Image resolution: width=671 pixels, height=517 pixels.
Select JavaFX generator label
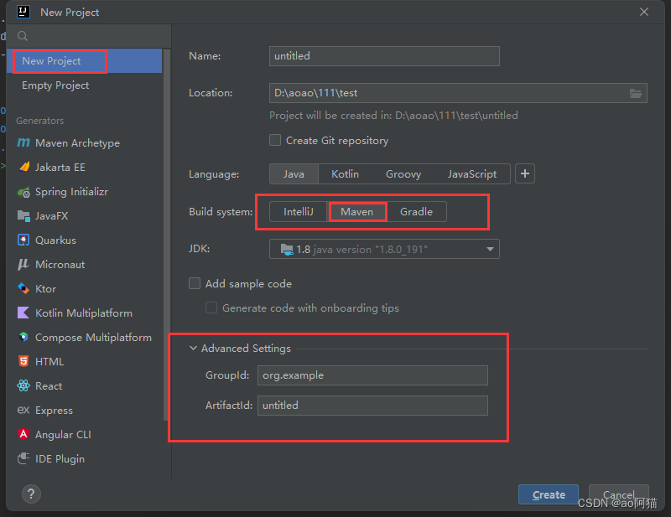[x=51, y=216]
